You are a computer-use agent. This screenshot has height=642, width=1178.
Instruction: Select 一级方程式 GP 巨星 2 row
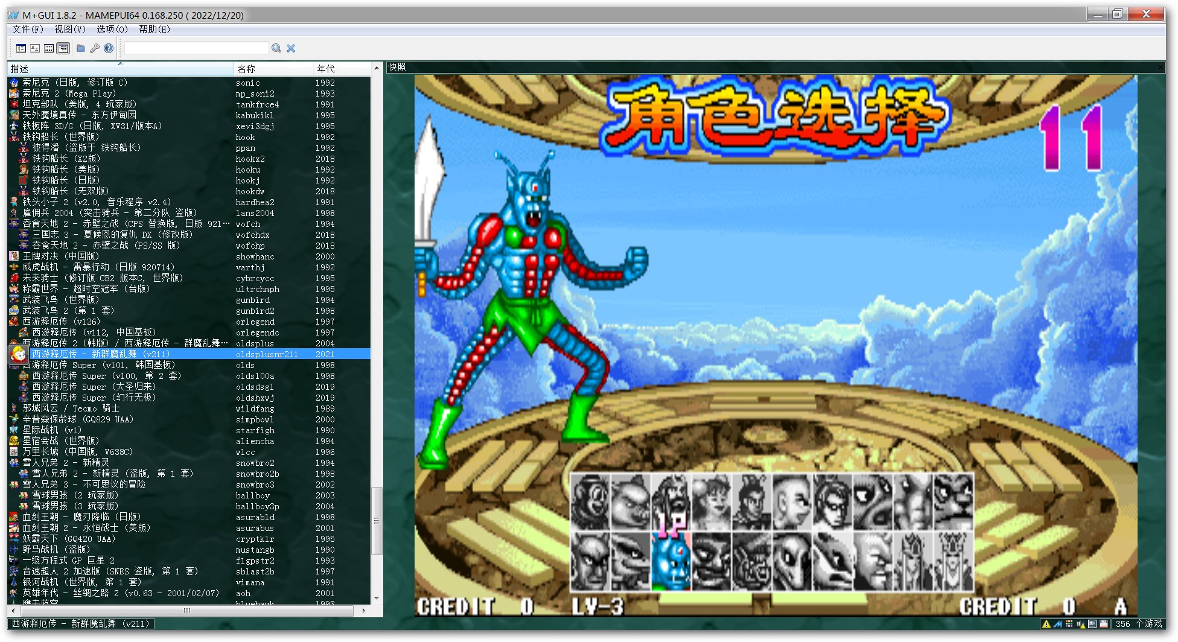pyautogui.click(x=189, y=561)
